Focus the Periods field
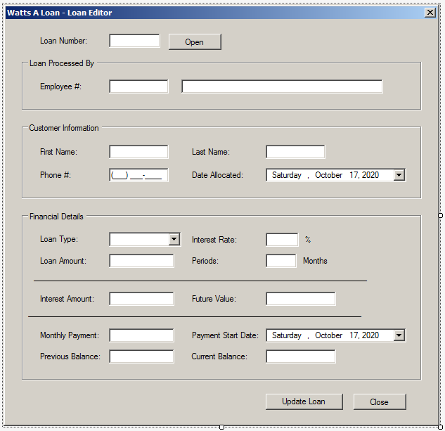This screenshot has width=445, height=431. click(281, 261)
